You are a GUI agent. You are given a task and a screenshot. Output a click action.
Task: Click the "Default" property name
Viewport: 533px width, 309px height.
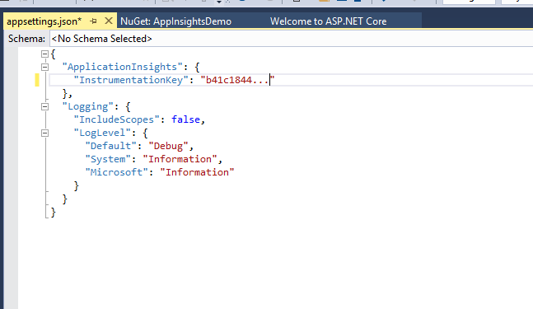tap(111, 146)
